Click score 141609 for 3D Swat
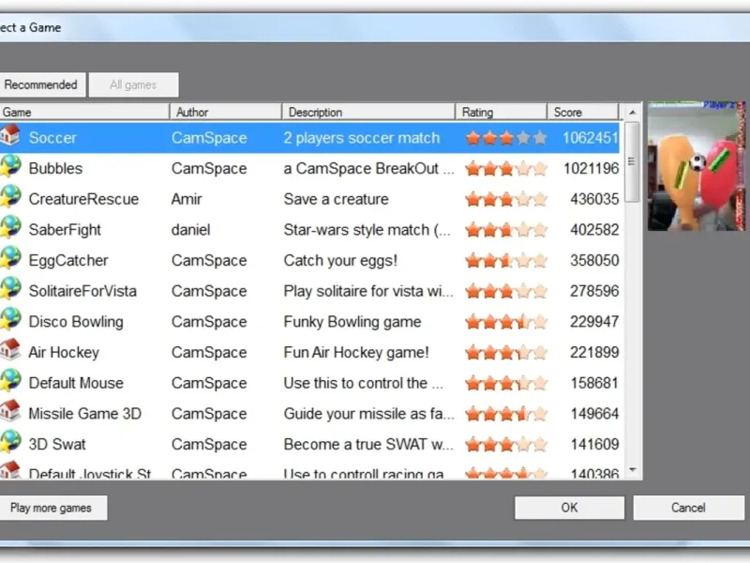Screen dimensions: 750x563 click(594, 444)
